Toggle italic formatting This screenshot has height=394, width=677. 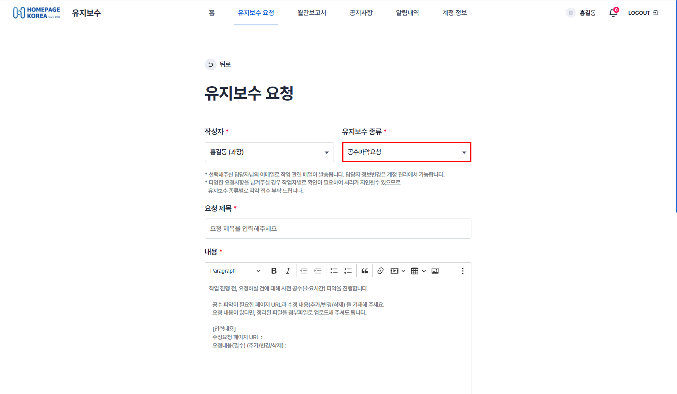pos(288,270)
